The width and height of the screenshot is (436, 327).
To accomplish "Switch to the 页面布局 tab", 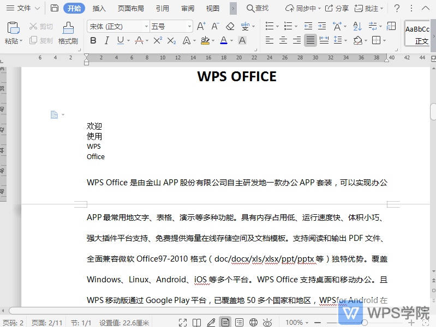I will click(131, 8).
